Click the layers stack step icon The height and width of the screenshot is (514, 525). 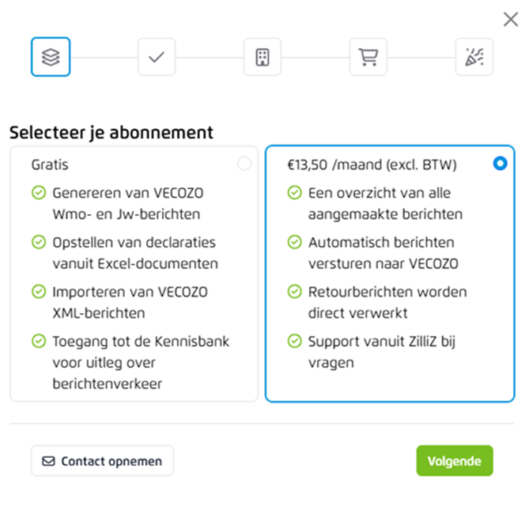(51, 58)
